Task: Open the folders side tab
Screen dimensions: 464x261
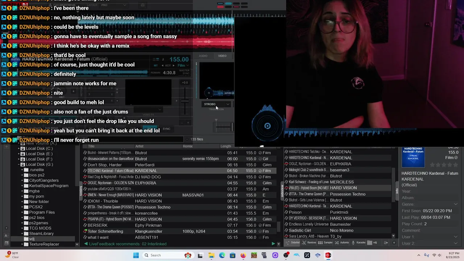Action: 81,191
